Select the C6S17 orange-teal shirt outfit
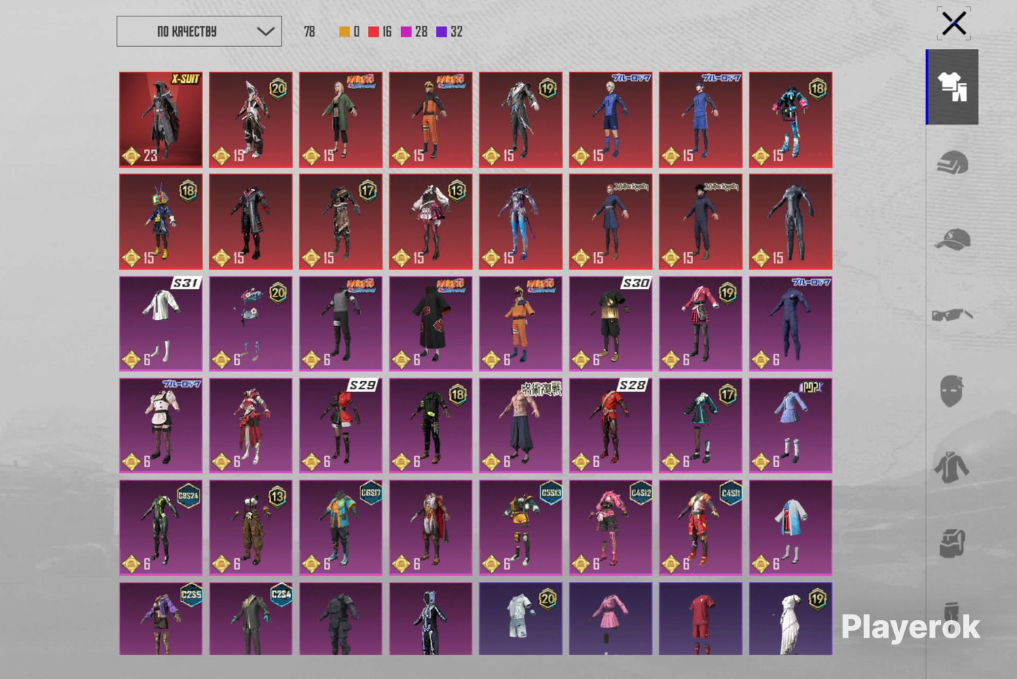The width and height of the screenshot is (1017, 679). click(341, 528)
